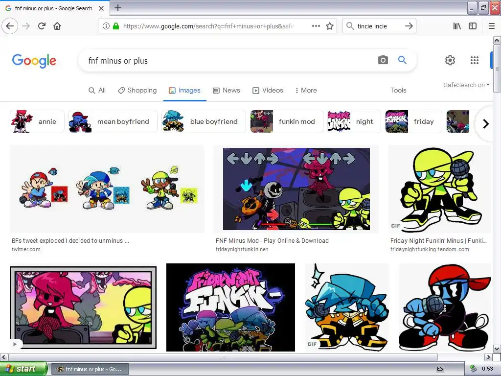The width and height of the screenshot is (501, 376).
Task: Open page actions three-dot menu
Action: pyautogui.click(x=316, y=26)
